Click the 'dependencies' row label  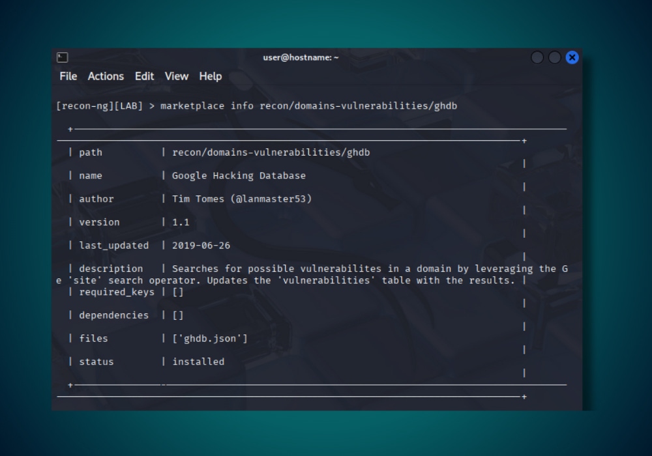pos(114,315)
